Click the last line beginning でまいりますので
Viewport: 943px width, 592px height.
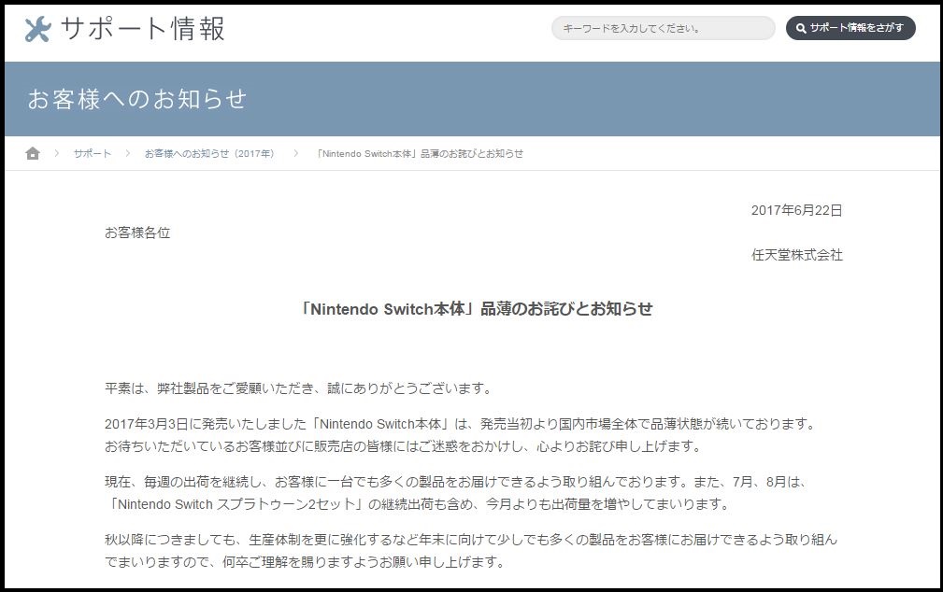tap(305, 561)
